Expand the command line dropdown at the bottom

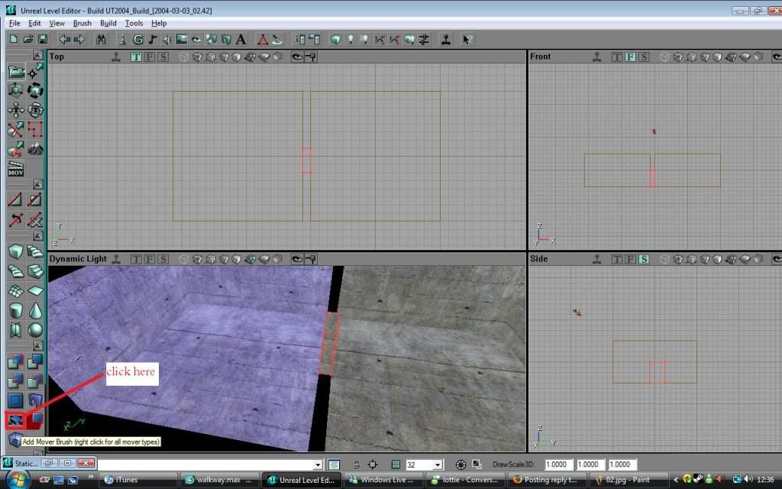318,465
